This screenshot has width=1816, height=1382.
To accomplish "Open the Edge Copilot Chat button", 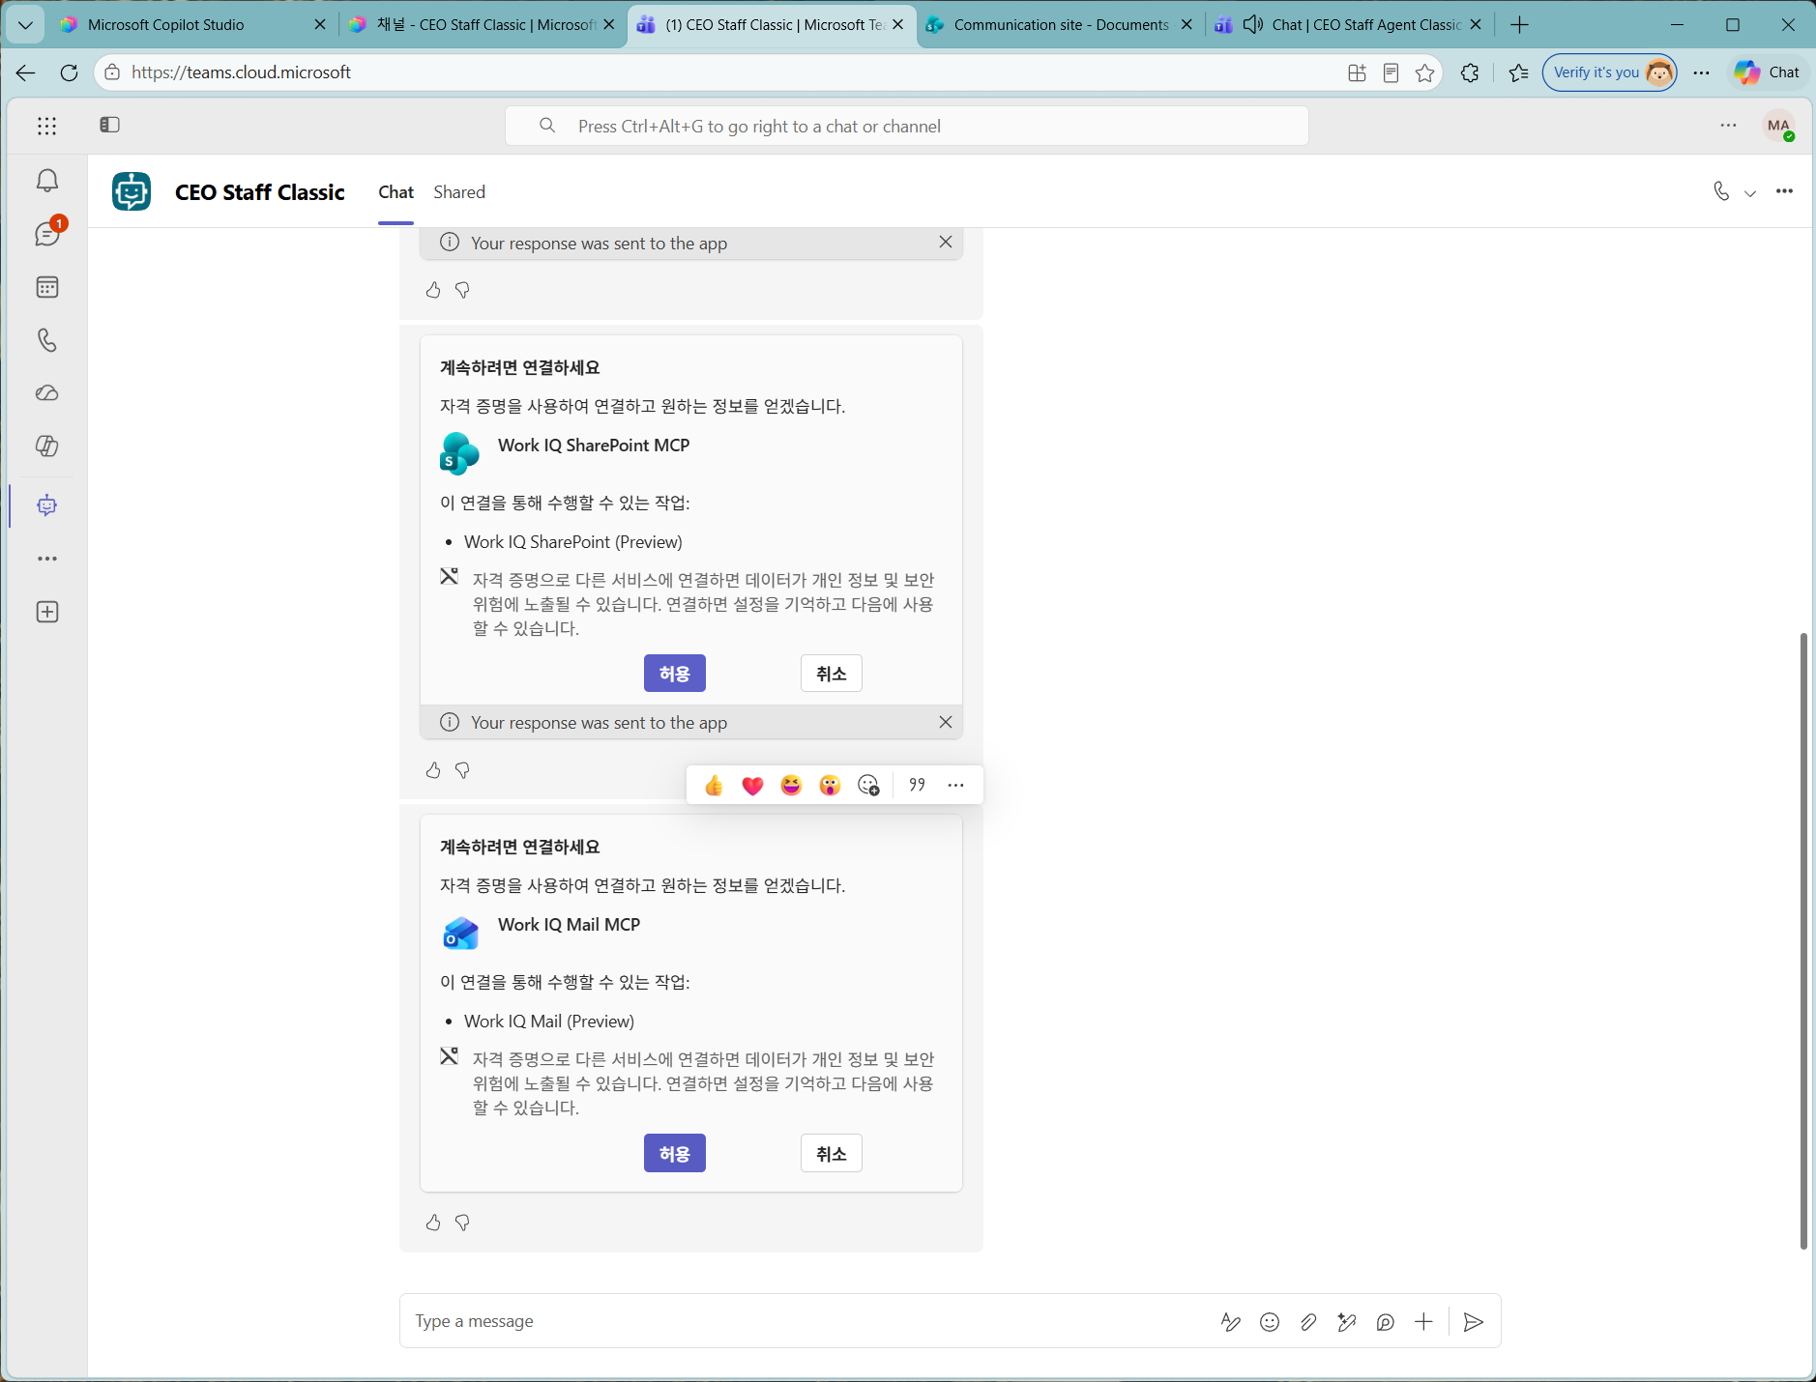I will click(1767, 72).
